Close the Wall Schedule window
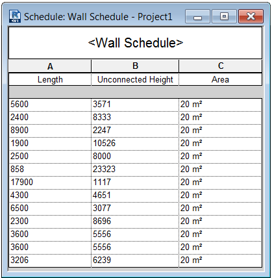 (251, 16)
